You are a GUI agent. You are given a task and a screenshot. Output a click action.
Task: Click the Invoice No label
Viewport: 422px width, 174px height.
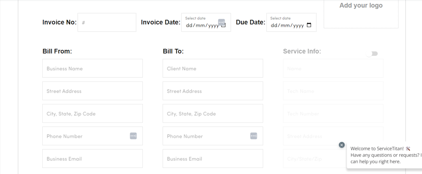[59, 22]
